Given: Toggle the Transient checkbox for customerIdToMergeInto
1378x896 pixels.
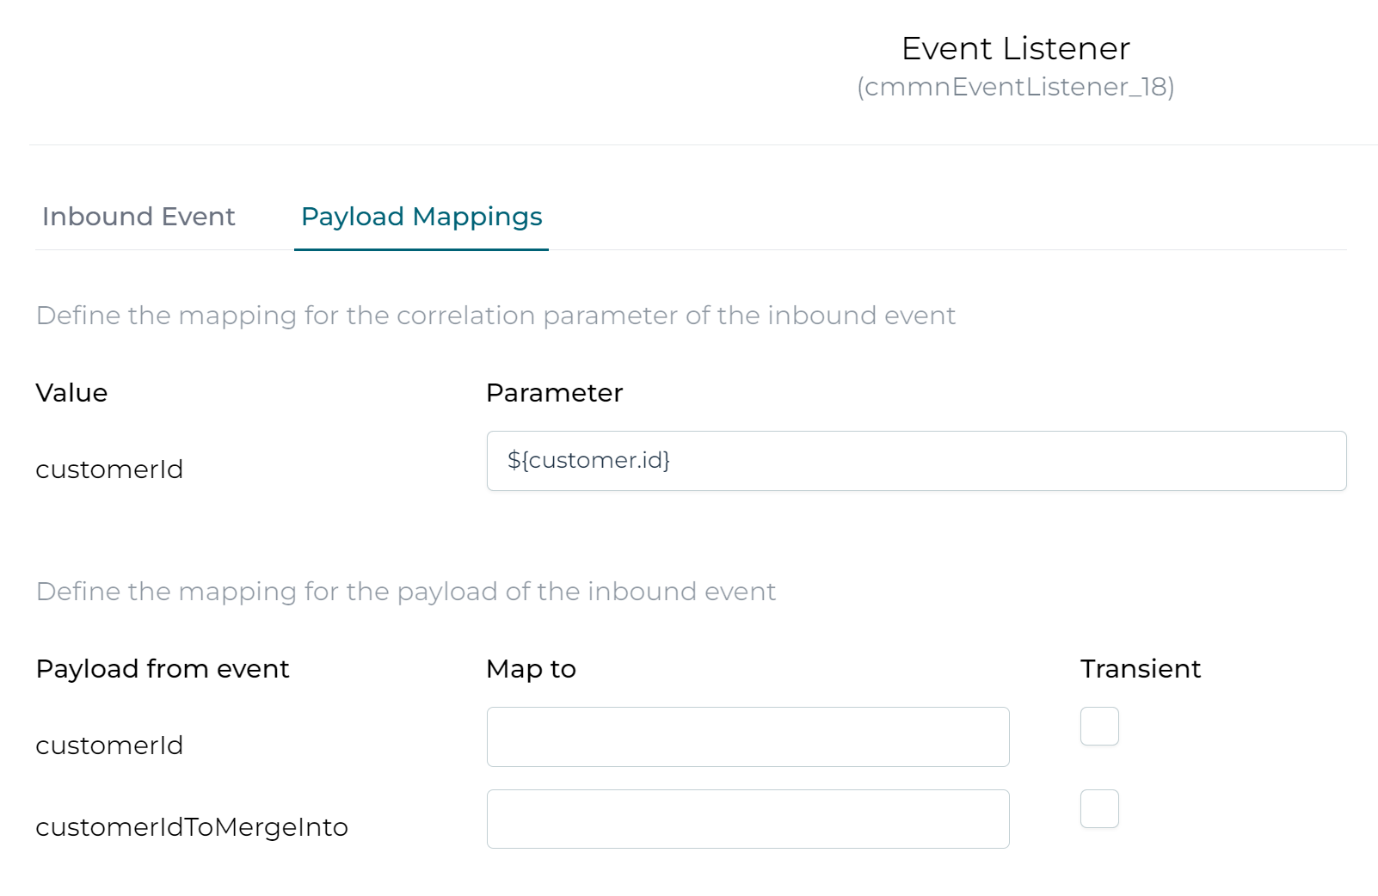Looking at the screenshot, I should click(1099, 808).
